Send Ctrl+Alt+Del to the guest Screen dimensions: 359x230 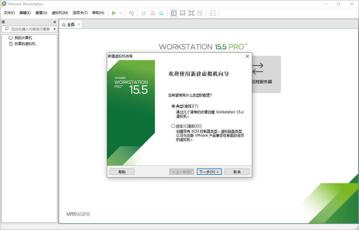point(131,13)
